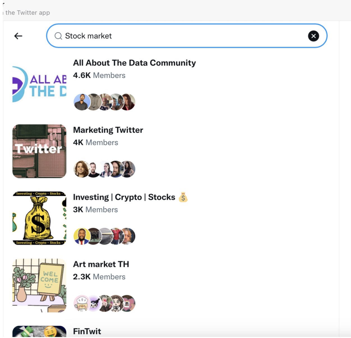
Task: Open Art market TH community title
Action: [101, 264]
